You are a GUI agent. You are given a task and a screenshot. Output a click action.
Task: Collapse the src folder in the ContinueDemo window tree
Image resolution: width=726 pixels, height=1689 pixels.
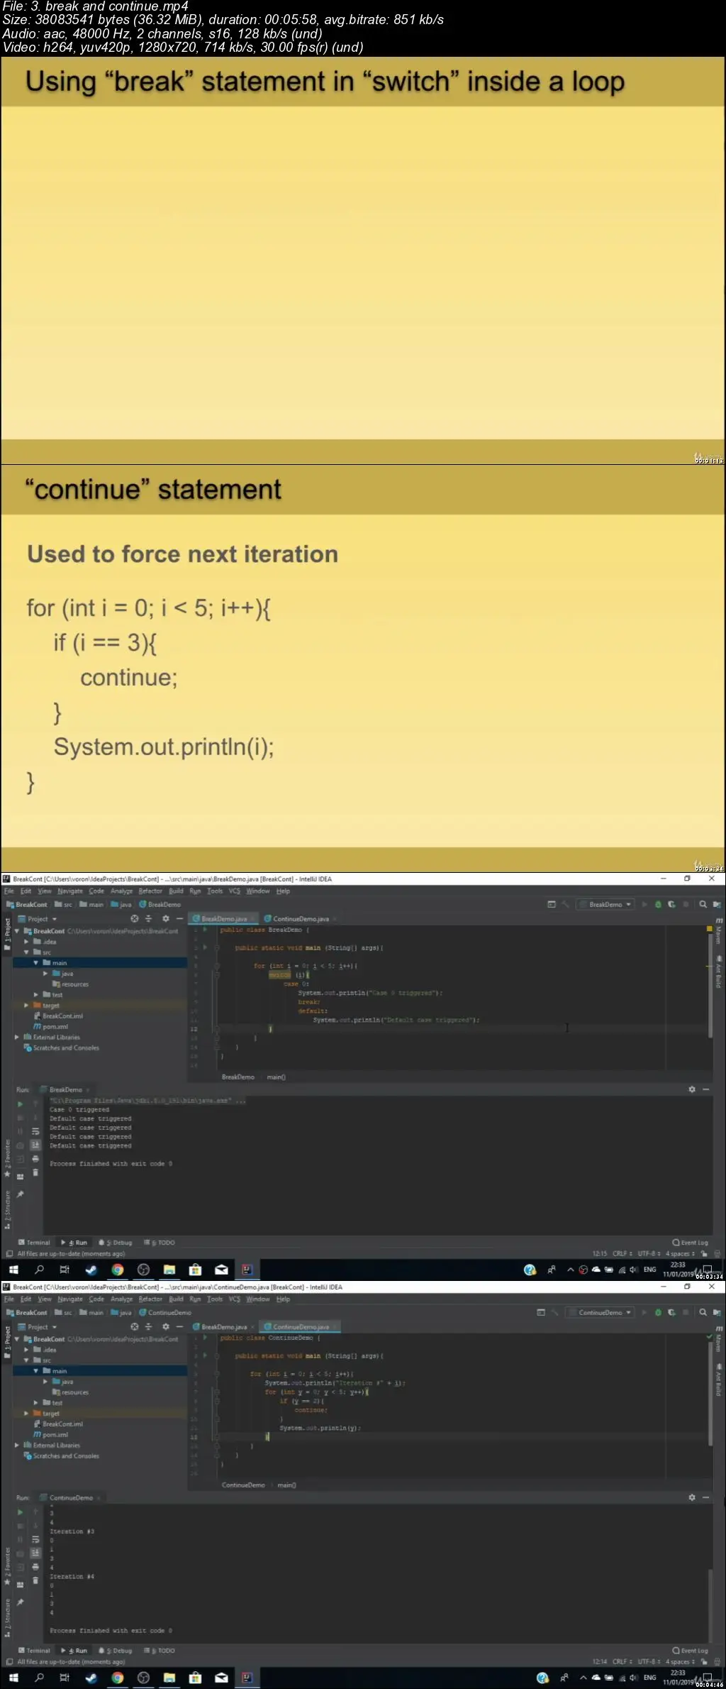coord(26,1360)
